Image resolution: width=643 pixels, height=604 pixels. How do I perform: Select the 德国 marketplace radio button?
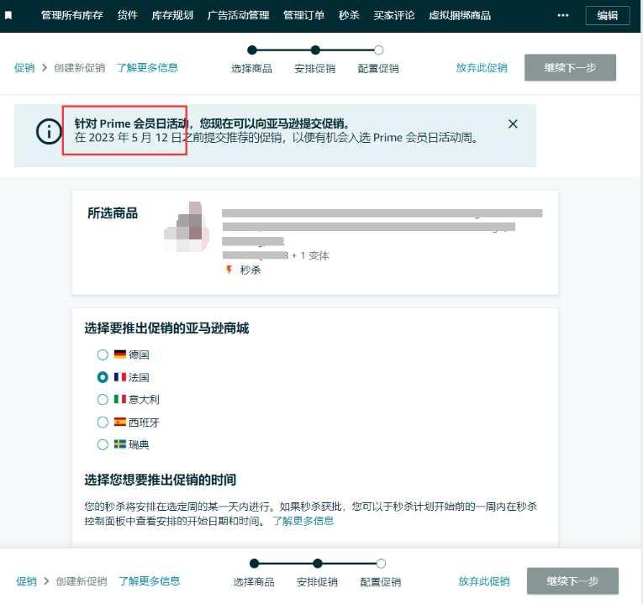coord(103,355)
